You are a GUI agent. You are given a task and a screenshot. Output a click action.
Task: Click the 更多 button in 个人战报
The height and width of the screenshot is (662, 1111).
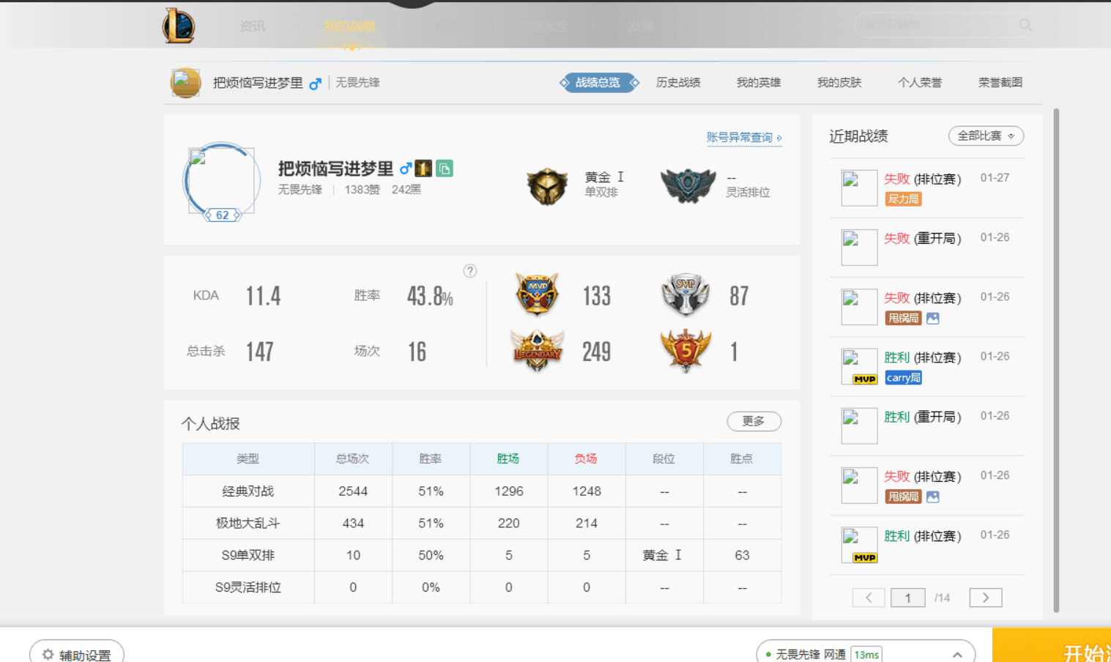[754, 421]
